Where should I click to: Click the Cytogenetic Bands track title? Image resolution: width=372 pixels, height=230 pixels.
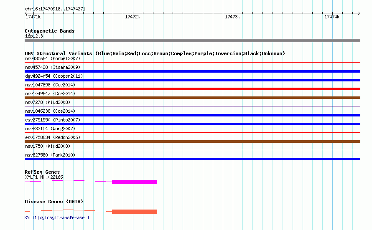point(50,31)
